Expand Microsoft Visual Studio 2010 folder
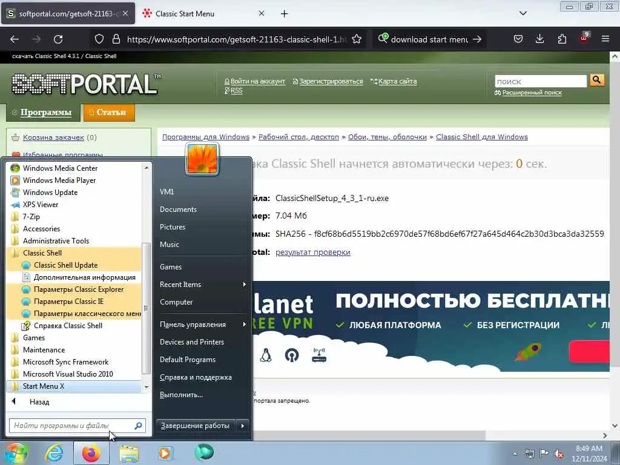The image size is (620, 465). (x=74, y=374)
